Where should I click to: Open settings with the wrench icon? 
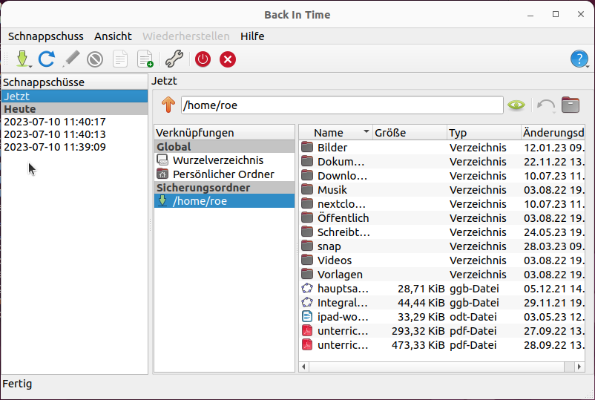click(174, 59)
